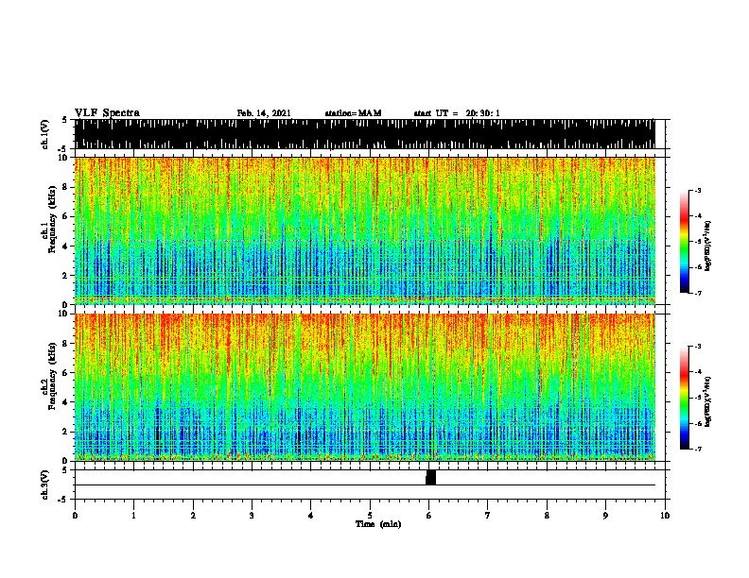This screenshot has width=749, height=578.
Task: Click the ch.1(V) waveform axis label
Action: coord(44,134)
